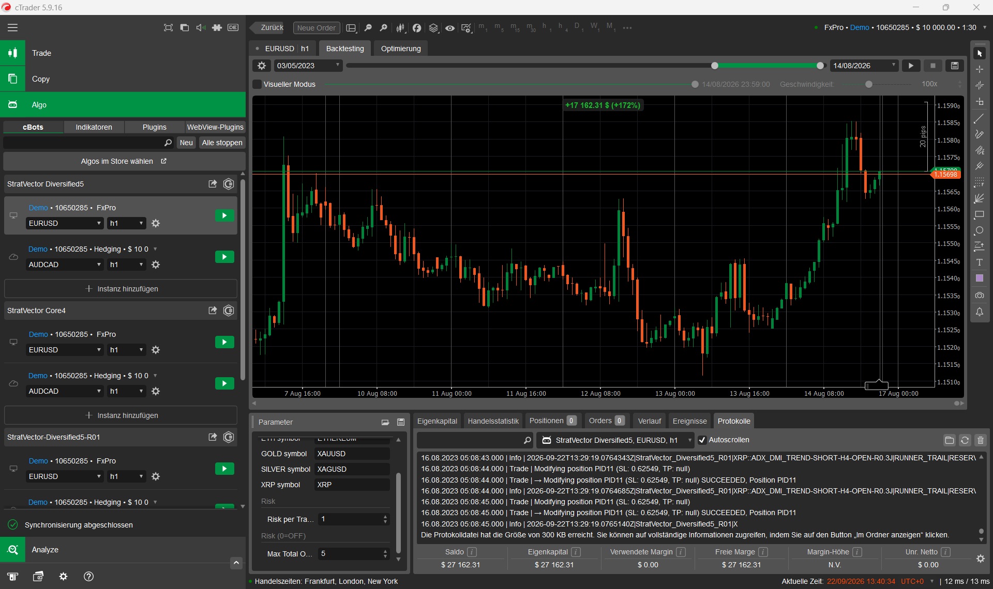Expand the account selector arrow near FxPro

[x=984, y=27]
